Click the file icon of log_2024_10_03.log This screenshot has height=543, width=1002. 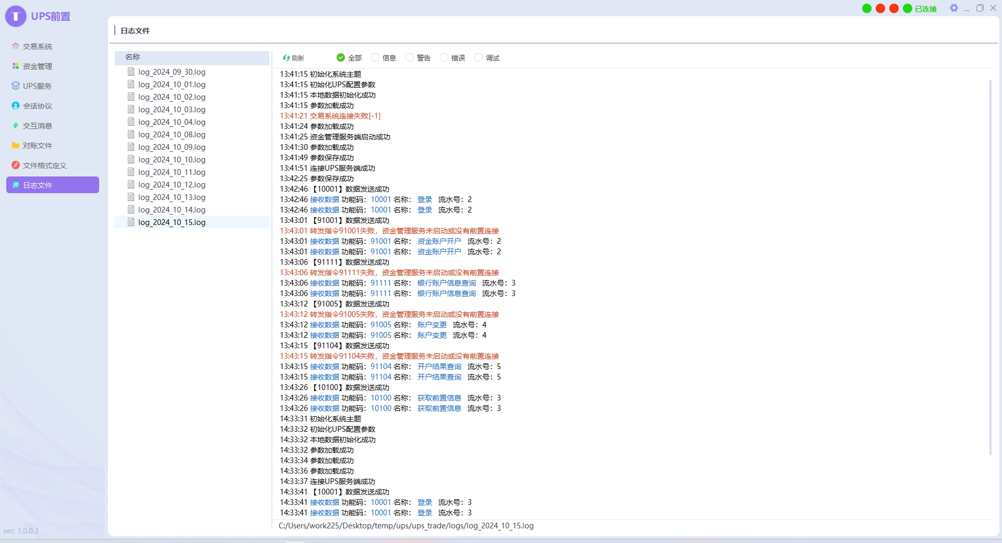pyautogui.click(x=132, y=110)
